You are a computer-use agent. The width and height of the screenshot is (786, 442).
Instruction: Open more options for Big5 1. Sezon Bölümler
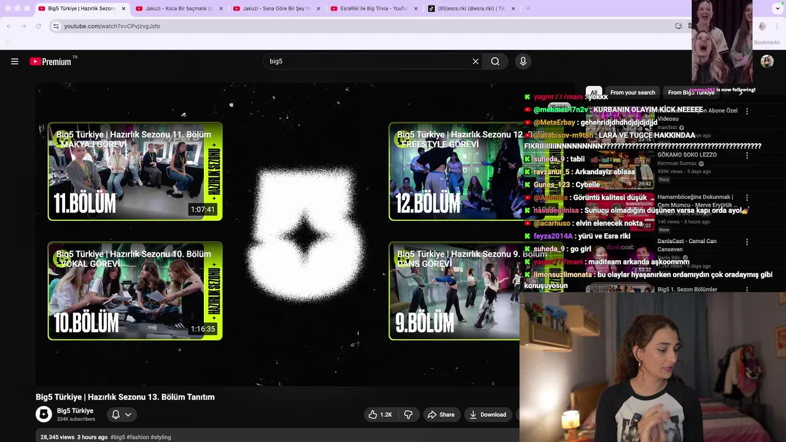tap(747, 289)
